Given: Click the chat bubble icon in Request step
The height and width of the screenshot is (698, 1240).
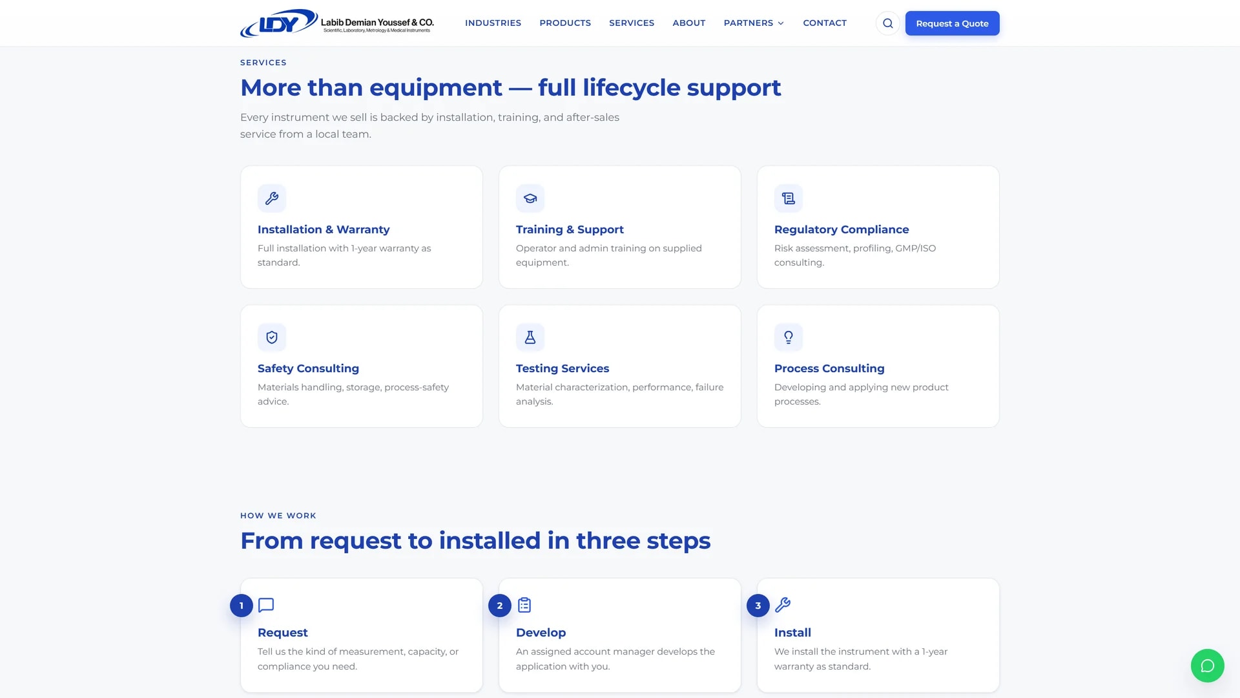Looking at the screenshot, I should tap(266, 605).
